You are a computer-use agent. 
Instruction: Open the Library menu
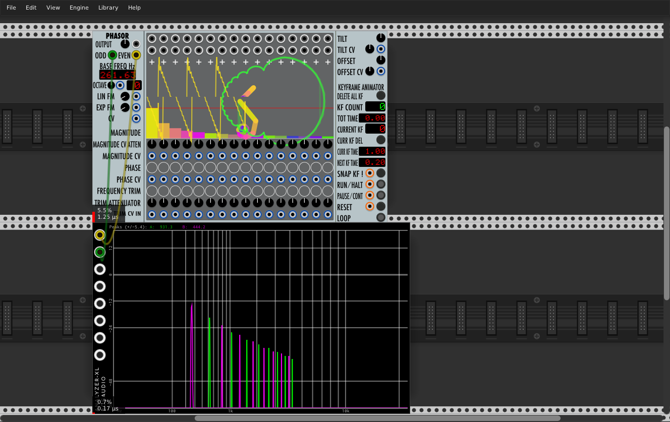(x=108, y=8)
